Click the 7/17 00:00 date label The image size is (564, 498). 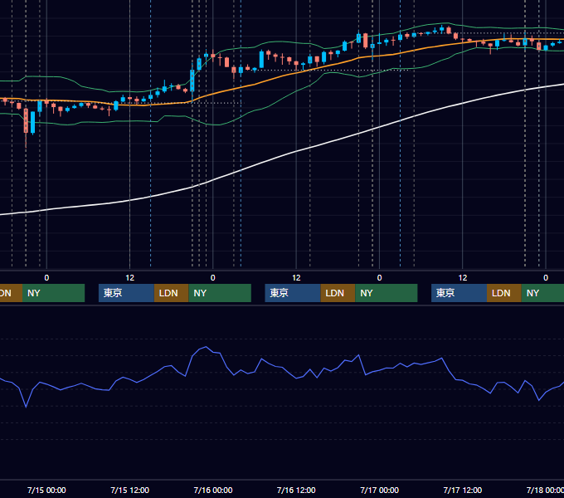pos(380,490)
